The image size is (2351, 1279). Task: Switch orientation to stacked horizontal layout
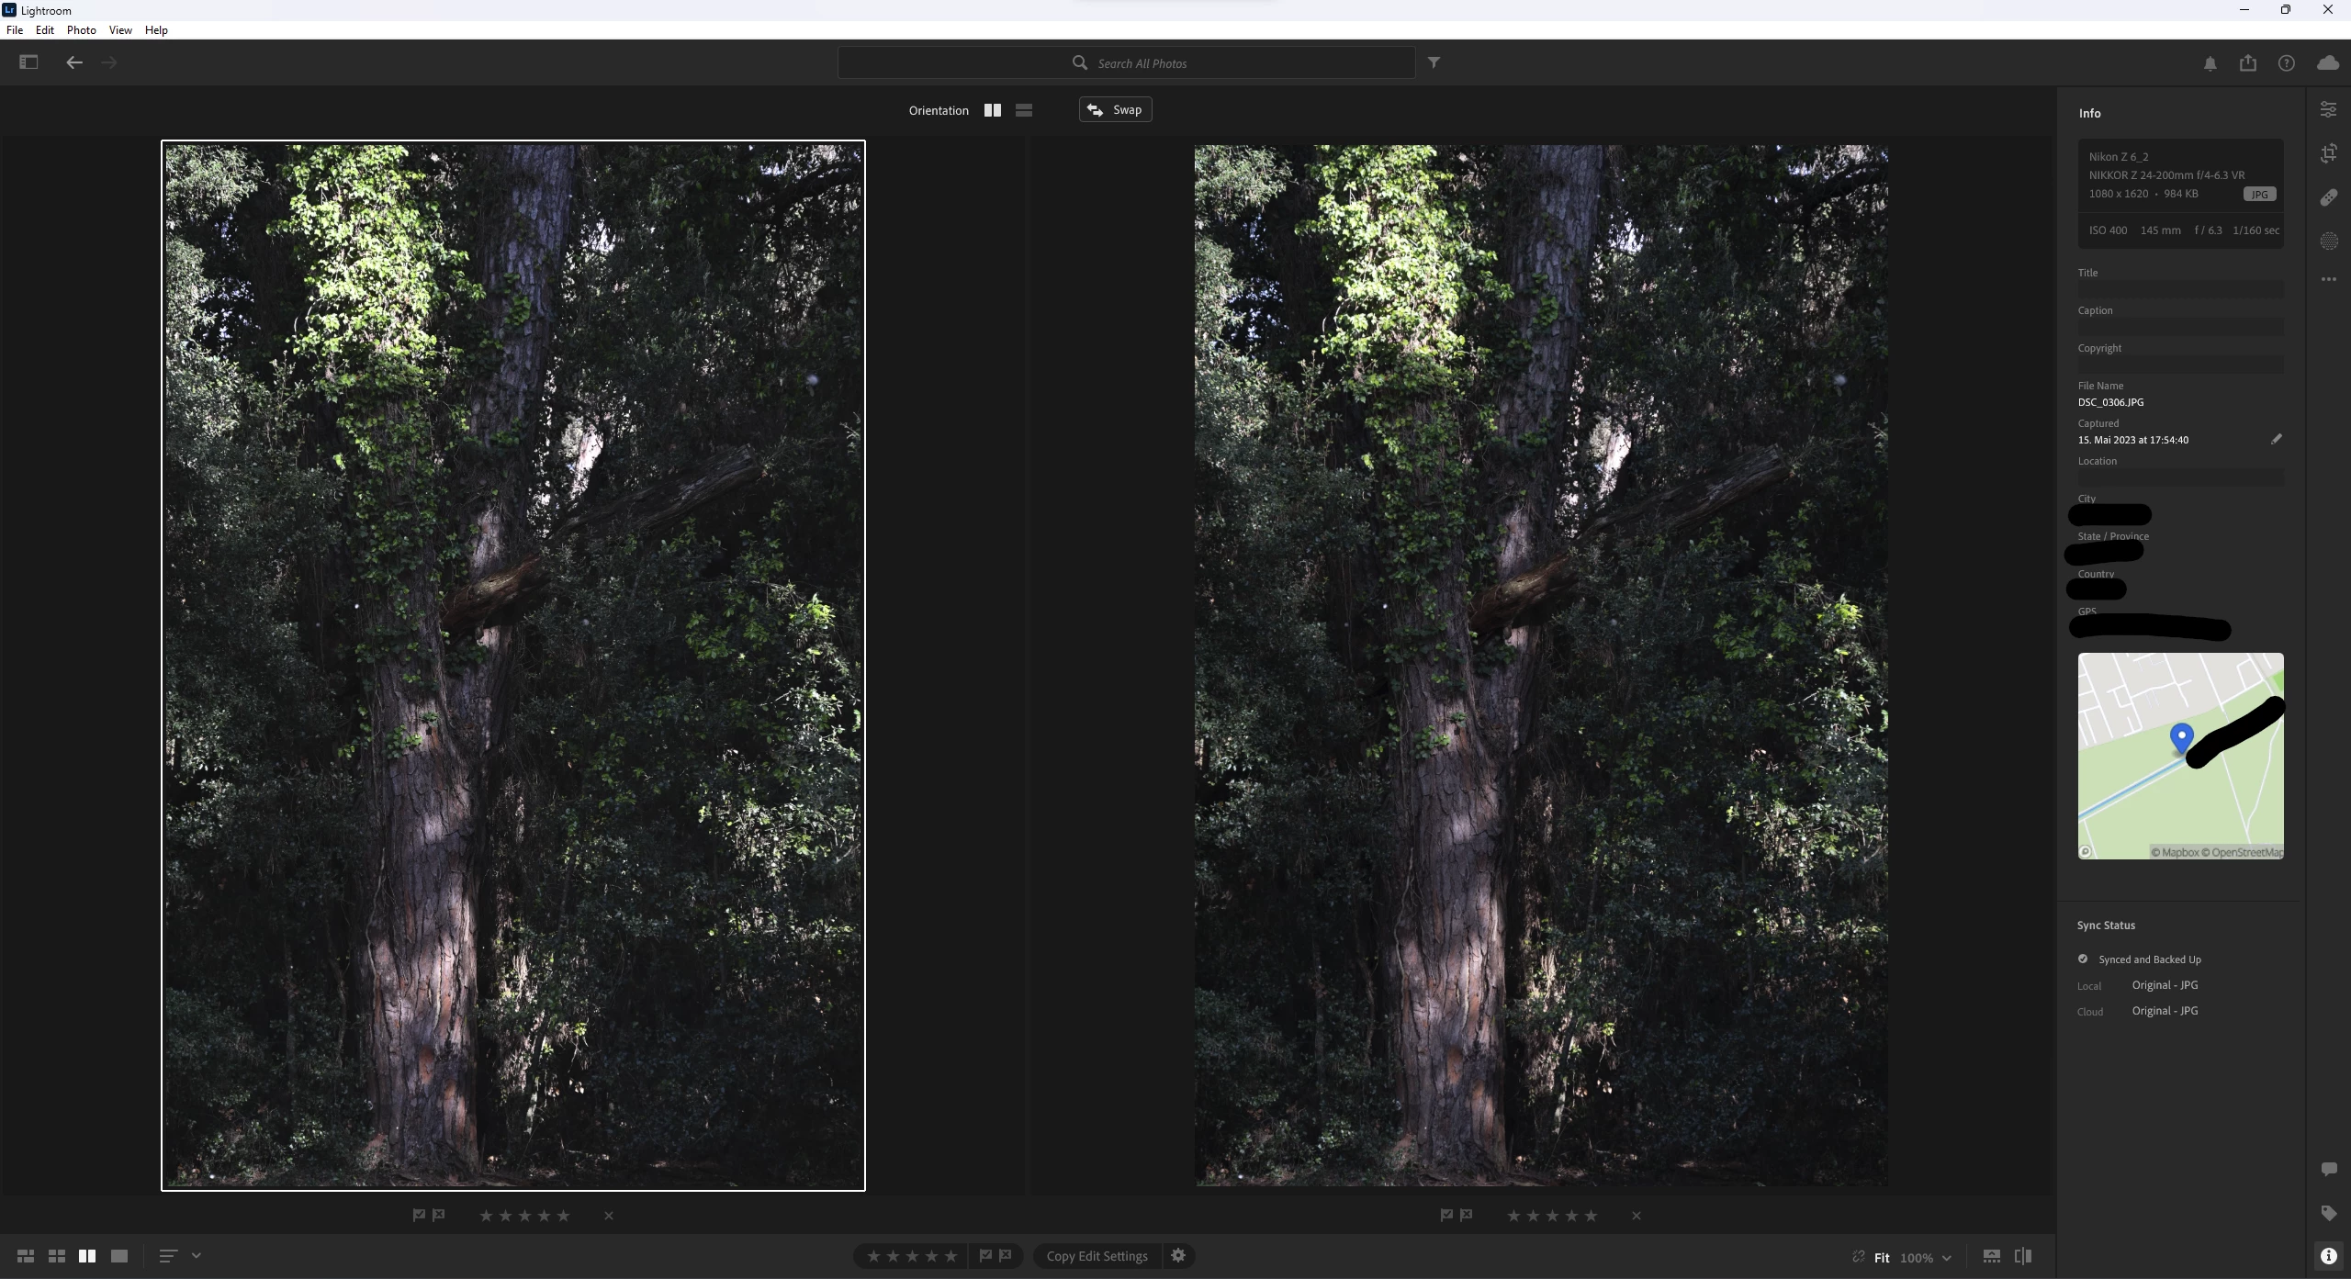[x=1024, y=110]
